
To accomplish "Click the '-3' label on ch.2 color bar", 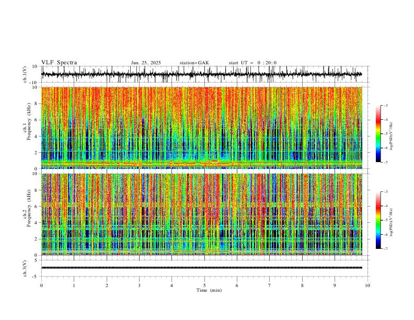I will point(386,192).
